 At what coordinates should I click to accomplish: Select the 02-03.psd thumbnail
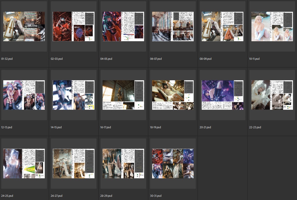[74, 26]
